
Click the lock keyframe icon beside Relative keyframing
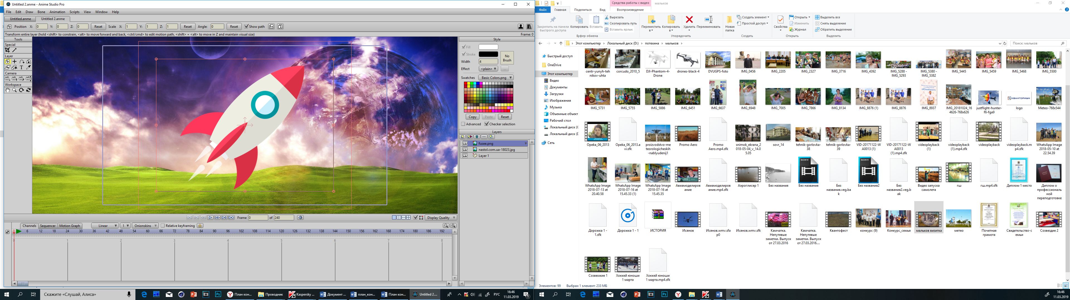[200, 225]
